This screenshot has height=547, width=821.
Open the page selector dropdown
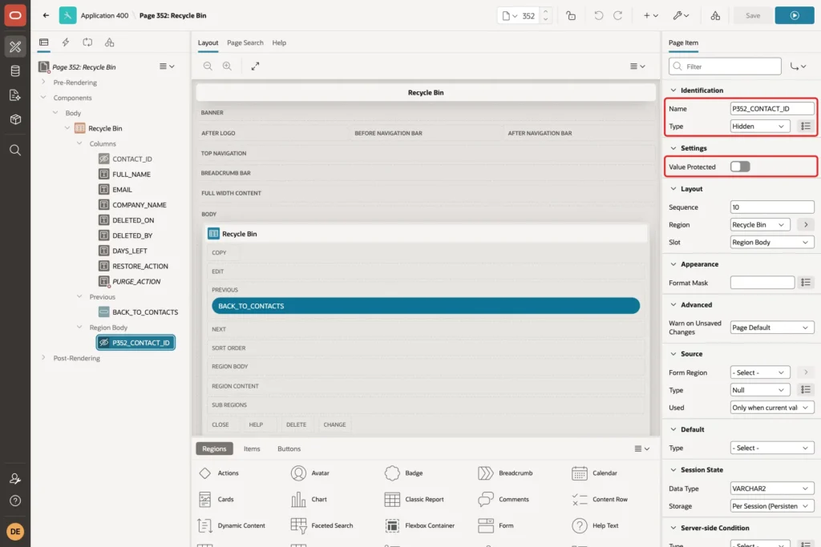(509, 16)
